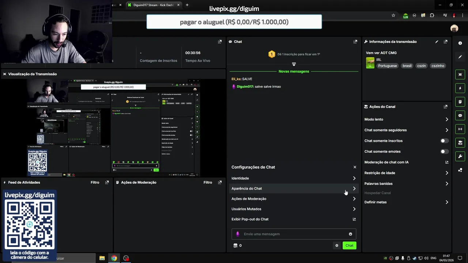Open Identidade chat settings
The image size is (468, 263).
[x=294, y=178]
